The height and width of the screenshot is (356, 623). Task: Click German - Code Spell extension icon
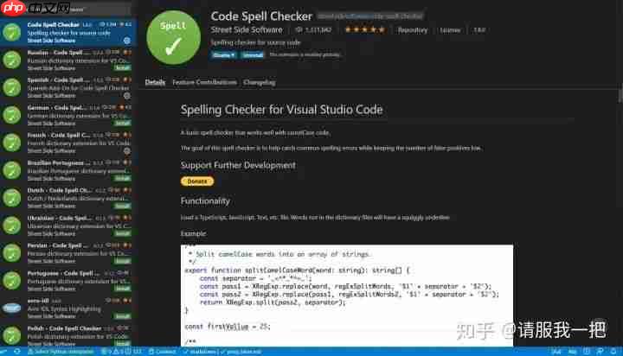12,115
